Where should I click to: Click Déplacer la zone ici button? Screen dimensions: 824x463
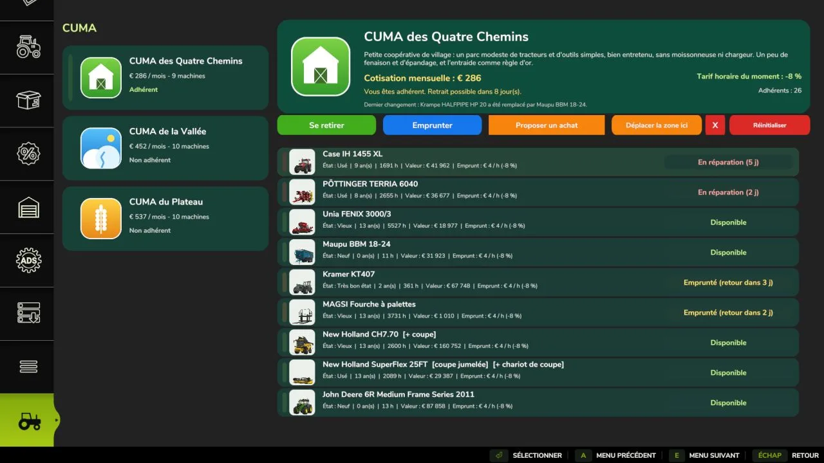coord(657,125)
